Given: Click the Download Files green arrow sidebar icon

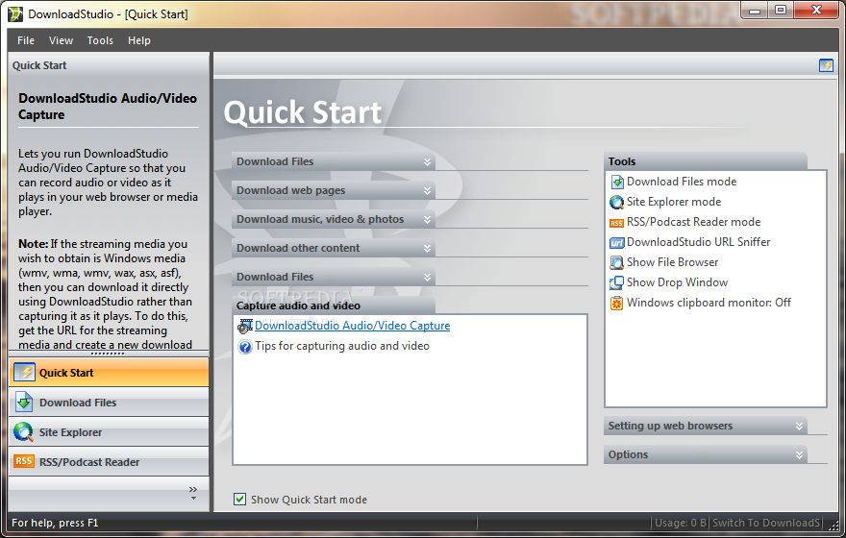Looking at the screenshot, I should point(24,403).
